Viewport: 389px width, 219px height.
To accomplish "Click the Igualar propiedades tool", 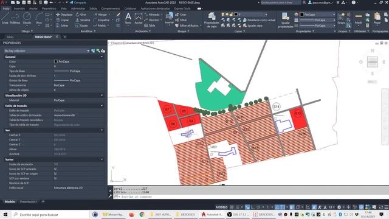I will 286,20.
